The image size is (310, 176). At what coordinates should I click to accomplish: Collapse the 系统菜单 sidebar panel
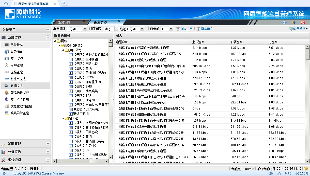click(48, 30)
